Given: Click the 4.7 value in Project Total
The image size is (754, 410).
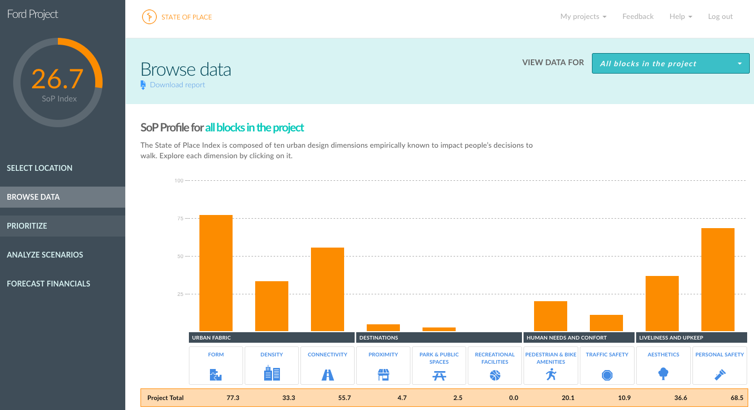Looking at the screenshot, I should 402,398.
